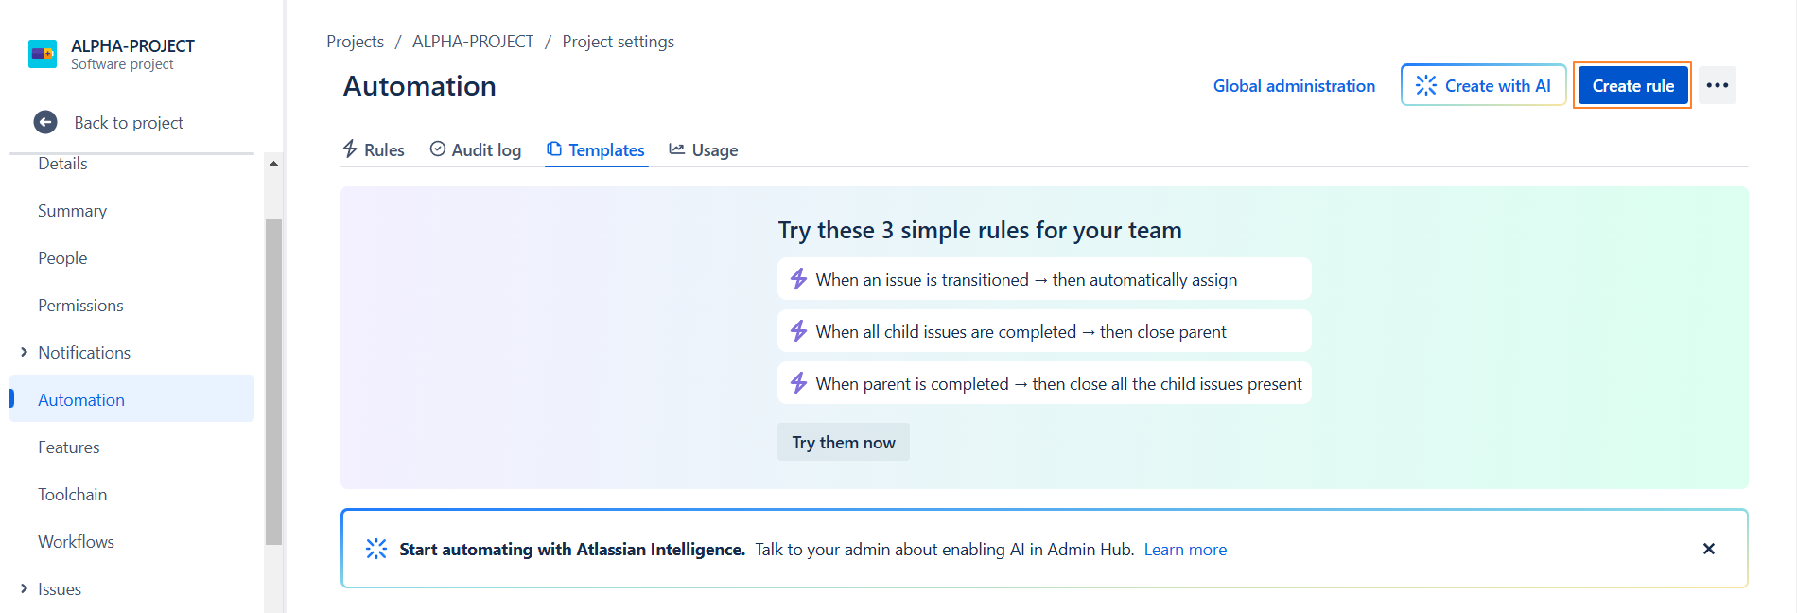
Task: Switch to the Usage tab
Action: [704, 149]
